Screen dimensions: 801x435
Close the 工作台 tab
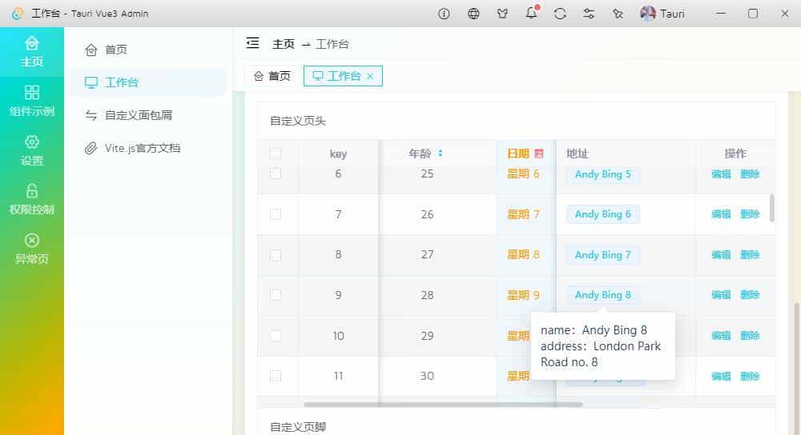tap(370, 76)
